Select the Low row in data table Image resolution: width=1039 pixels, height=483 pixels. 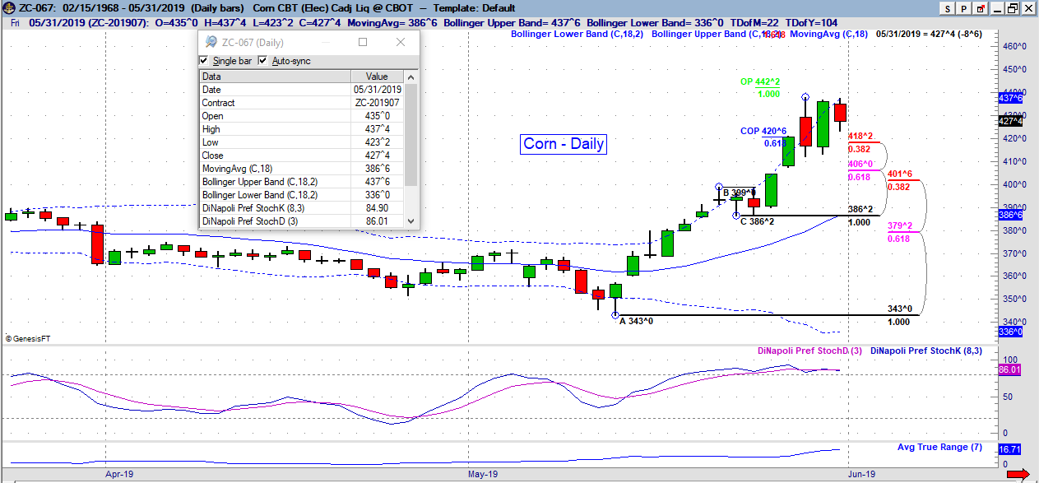tap(301, 142)
